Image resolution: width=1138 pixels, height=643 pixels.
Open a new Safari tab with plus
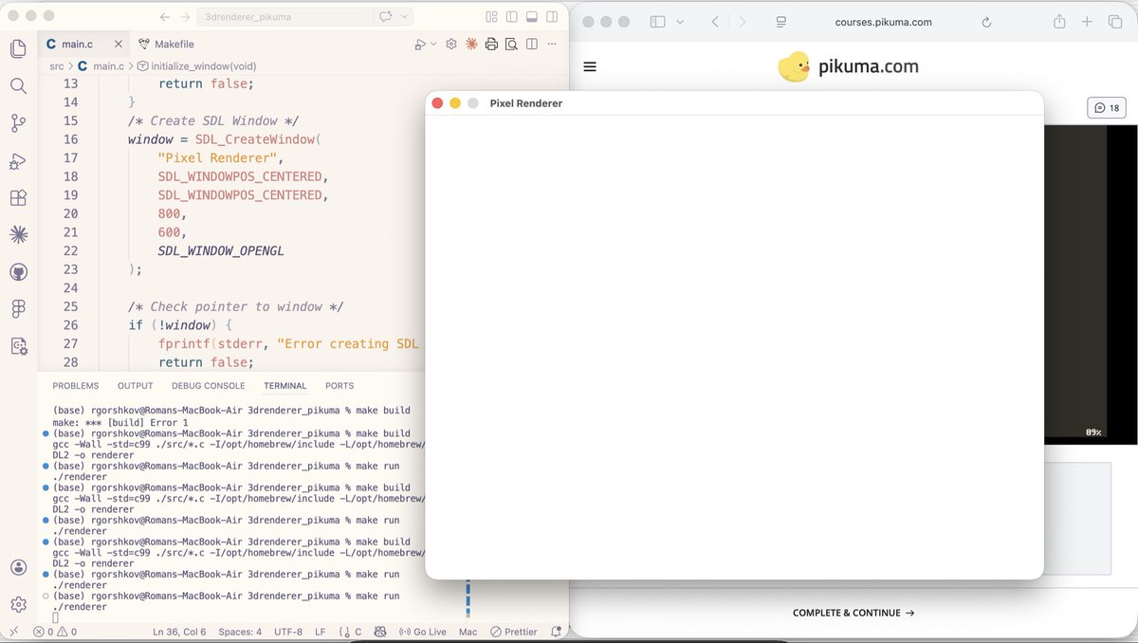(x=1088, y=22)
